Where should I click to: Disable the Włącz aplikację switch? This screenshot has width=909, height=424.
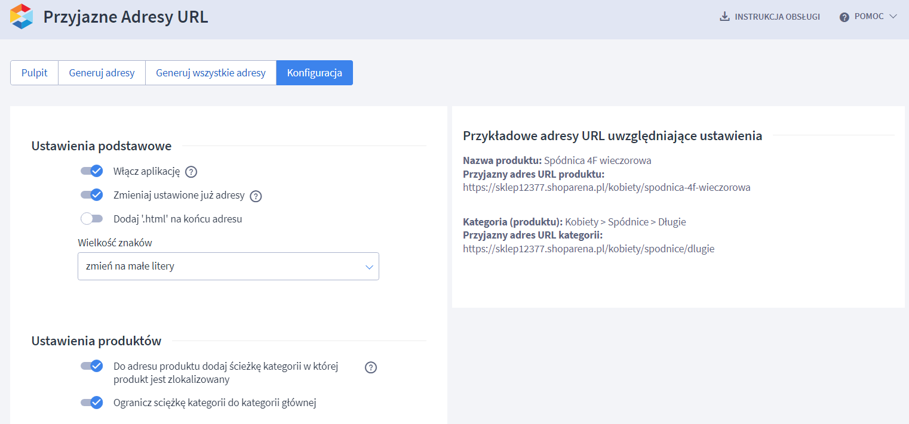[x=91, y=171]
